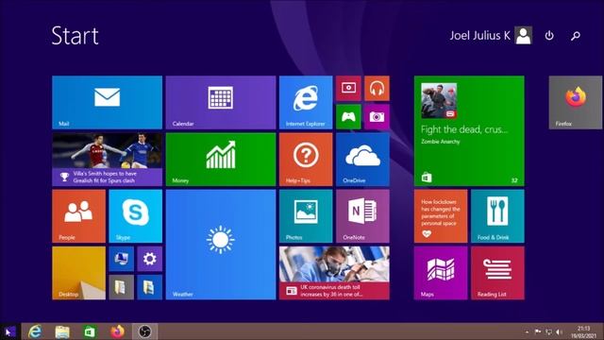Click the volume speaker tray icon
The width and height of the screenshot is (604, 340).
(x=560, y=331)
